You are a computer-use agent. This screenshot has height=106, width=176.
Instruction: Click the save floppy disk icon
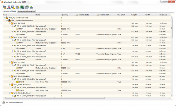coord(13,7)
